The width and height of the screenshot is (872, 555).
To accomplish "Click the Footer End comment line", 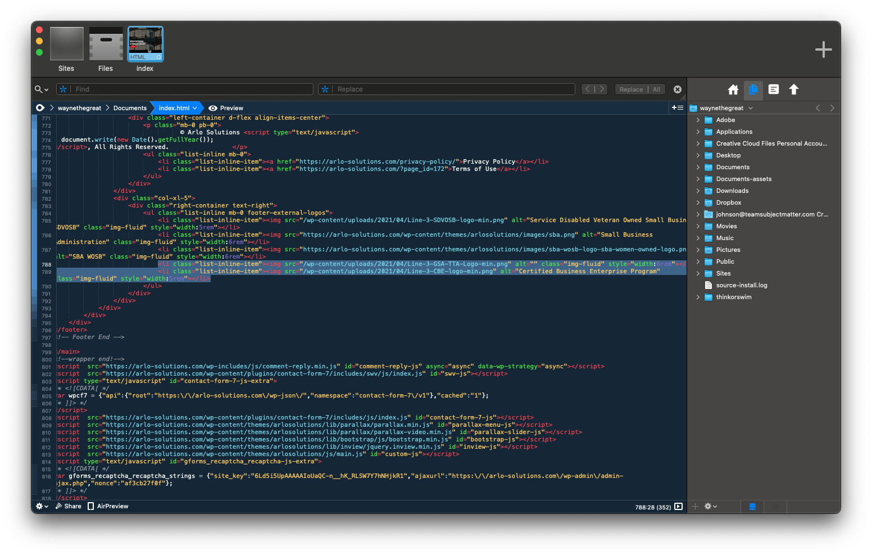I will pos(90,337).
